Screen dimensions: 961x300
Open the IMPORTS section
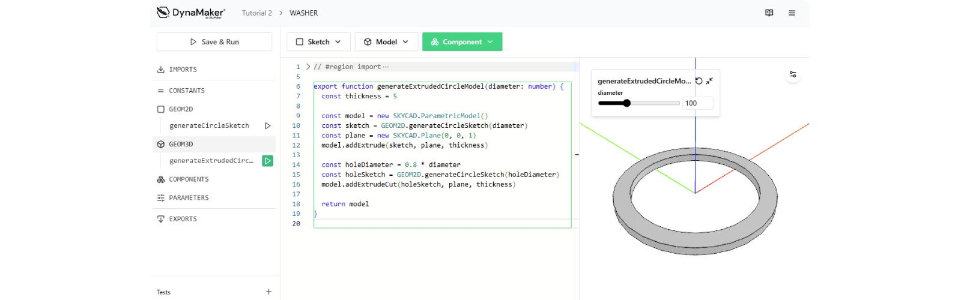183,70
